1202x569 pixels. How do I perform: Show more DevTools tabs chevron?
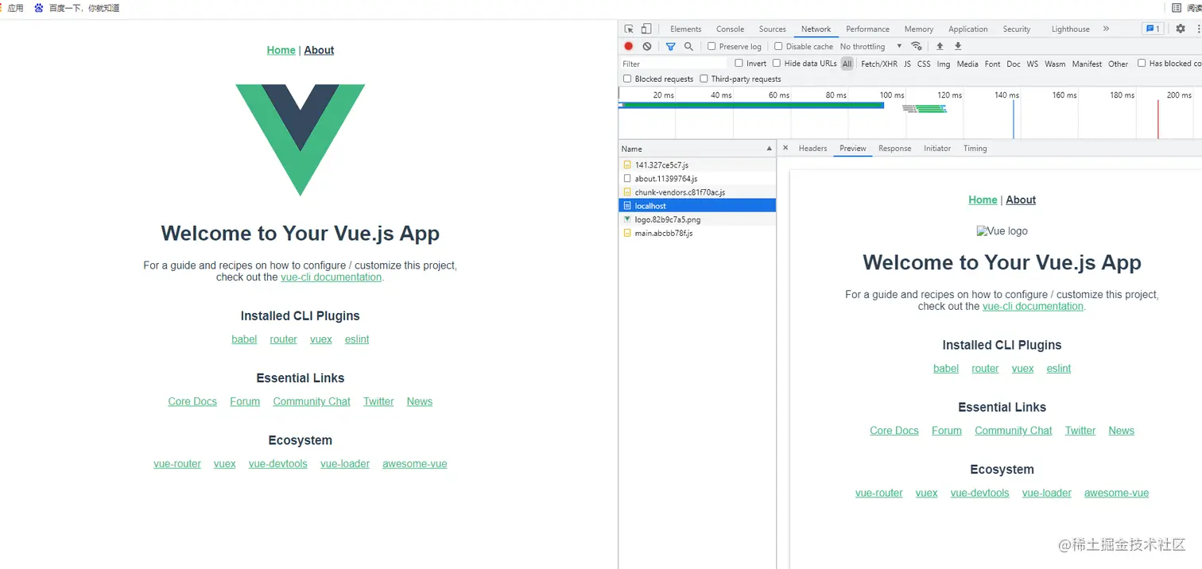click(x=1106, y=29)
